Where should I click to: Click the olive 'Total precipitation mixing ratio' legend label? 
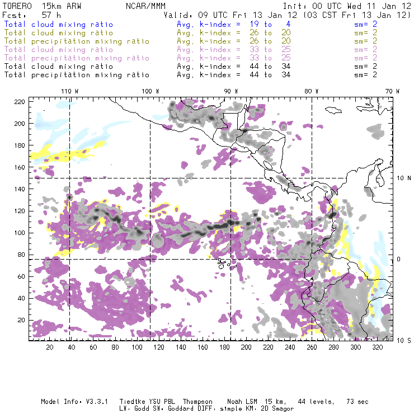coord(77,41)
